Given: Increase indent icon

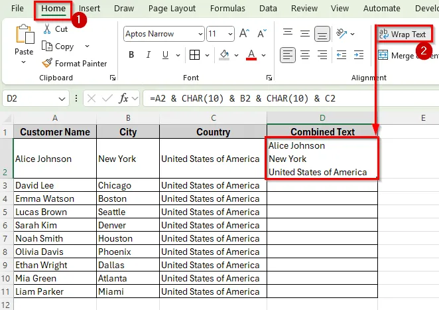Looking at the screenshot, I should (x=359, y=55).
